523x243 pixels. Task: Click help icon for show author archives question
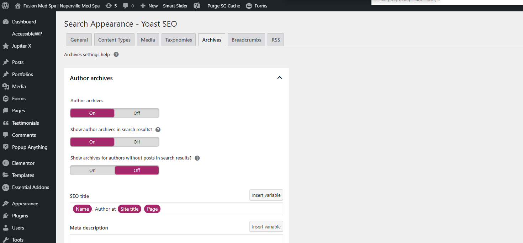158,130
